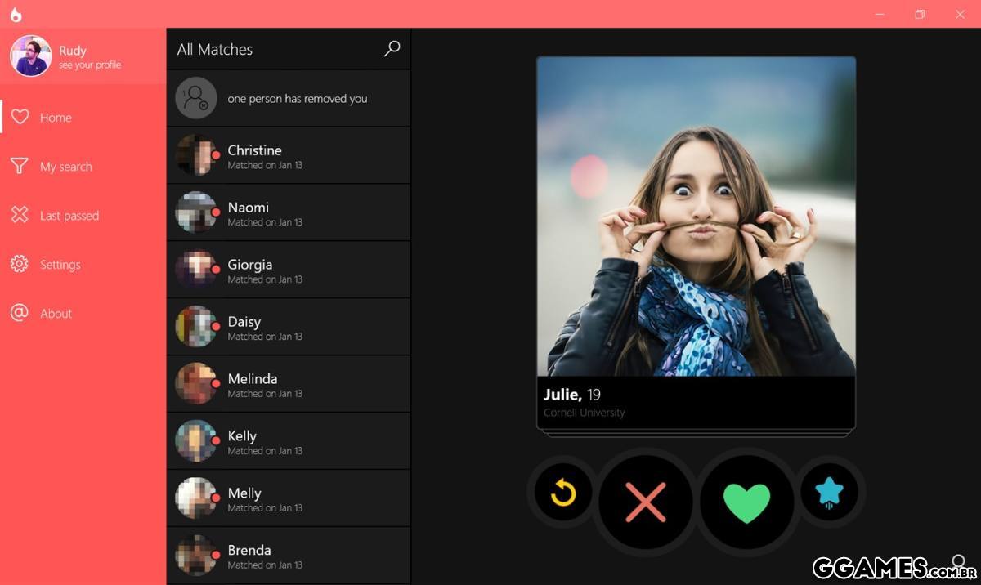Go to the Home menu item
The height and width of the screenshot is (585, 981).
click(56, 118)
